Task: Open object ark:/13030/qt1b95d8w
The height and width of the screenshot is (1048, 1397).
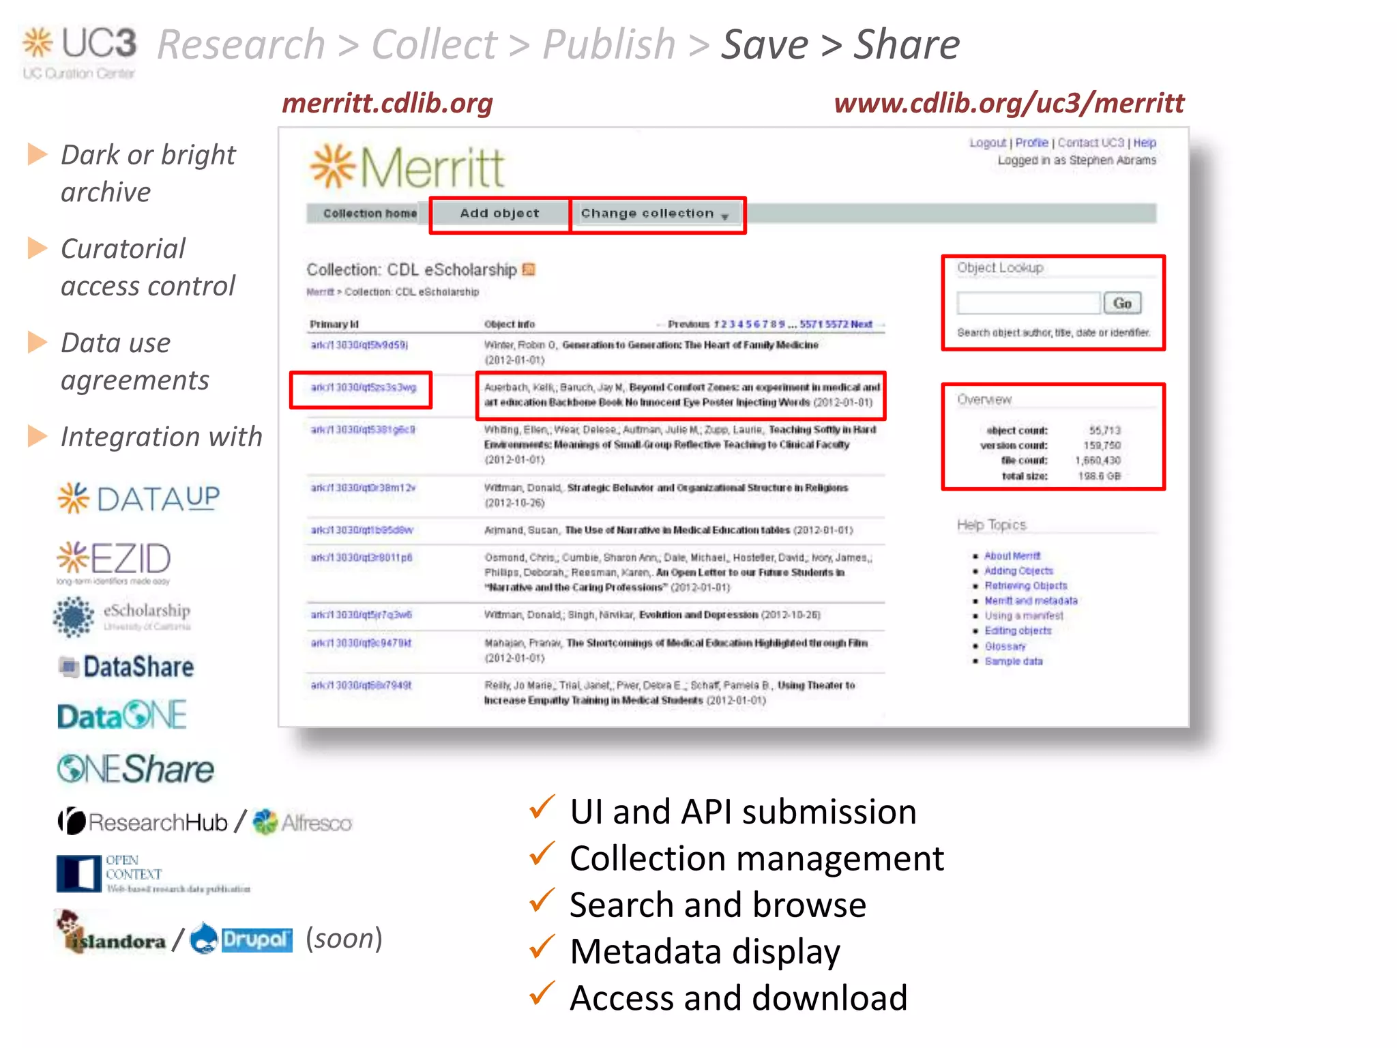Action: [x=362, y=530]
